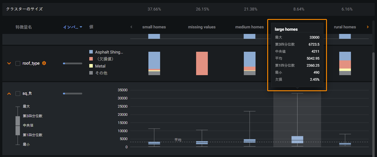Viewport: 377px width, 157px height.
Task: Select the small homes cluster header
Action: pyautogui.click(x=154, y=27)
